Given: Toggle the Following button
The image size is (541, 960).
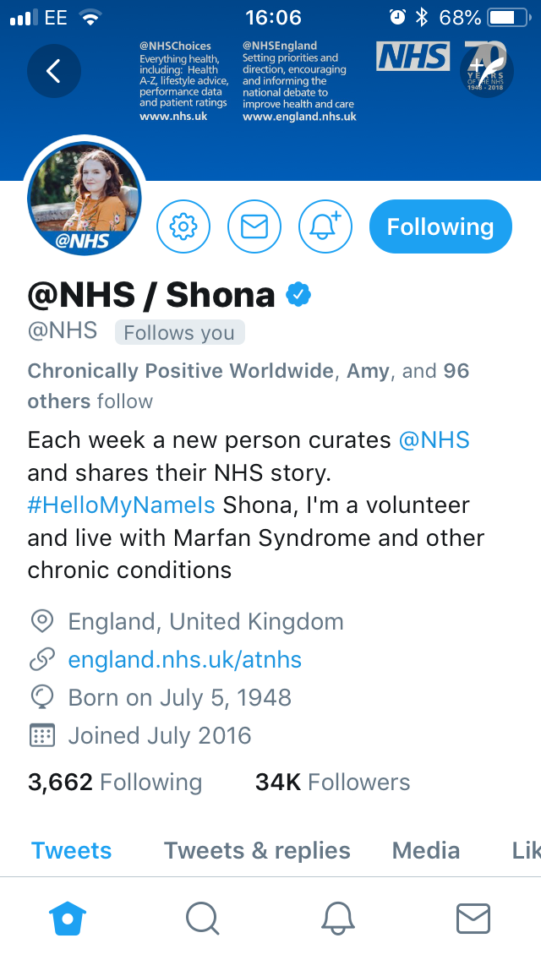Looking at the screenshot, I should click(x=440, y=226).
